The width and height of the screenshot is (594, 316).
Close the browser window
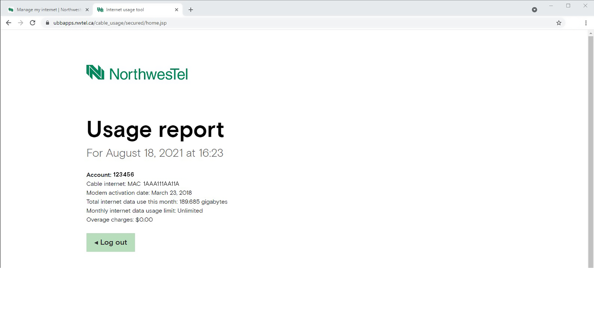[585, 6]
